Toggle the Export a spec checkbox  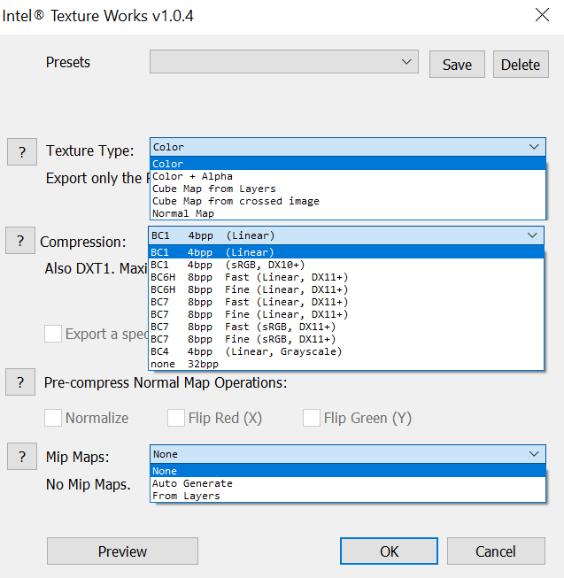point(53,334)
